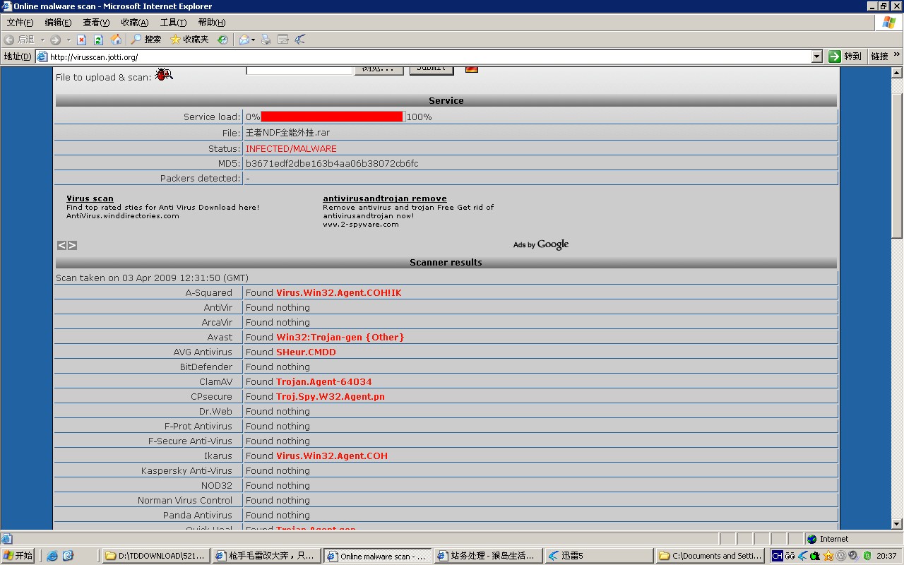Click the page icon in the address bar
Viewport: 904px width, 565px height.
[42, 56]
